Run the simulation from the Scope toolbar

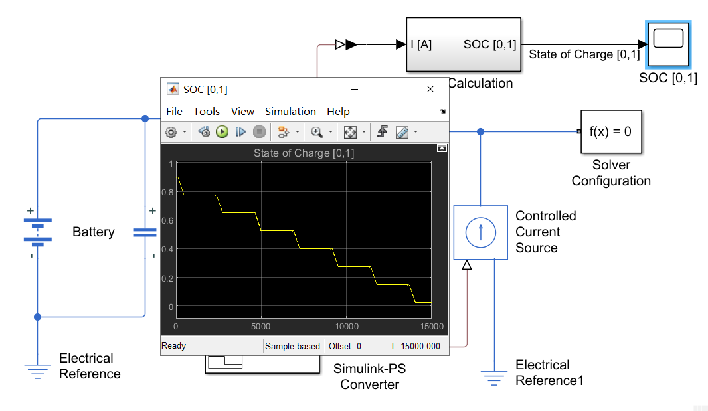tap(221, 131)
